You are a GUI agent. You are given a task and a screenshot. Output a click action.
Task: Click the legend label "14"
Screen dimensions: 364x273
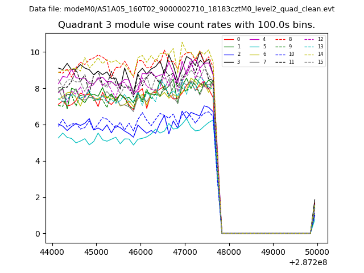320,54
